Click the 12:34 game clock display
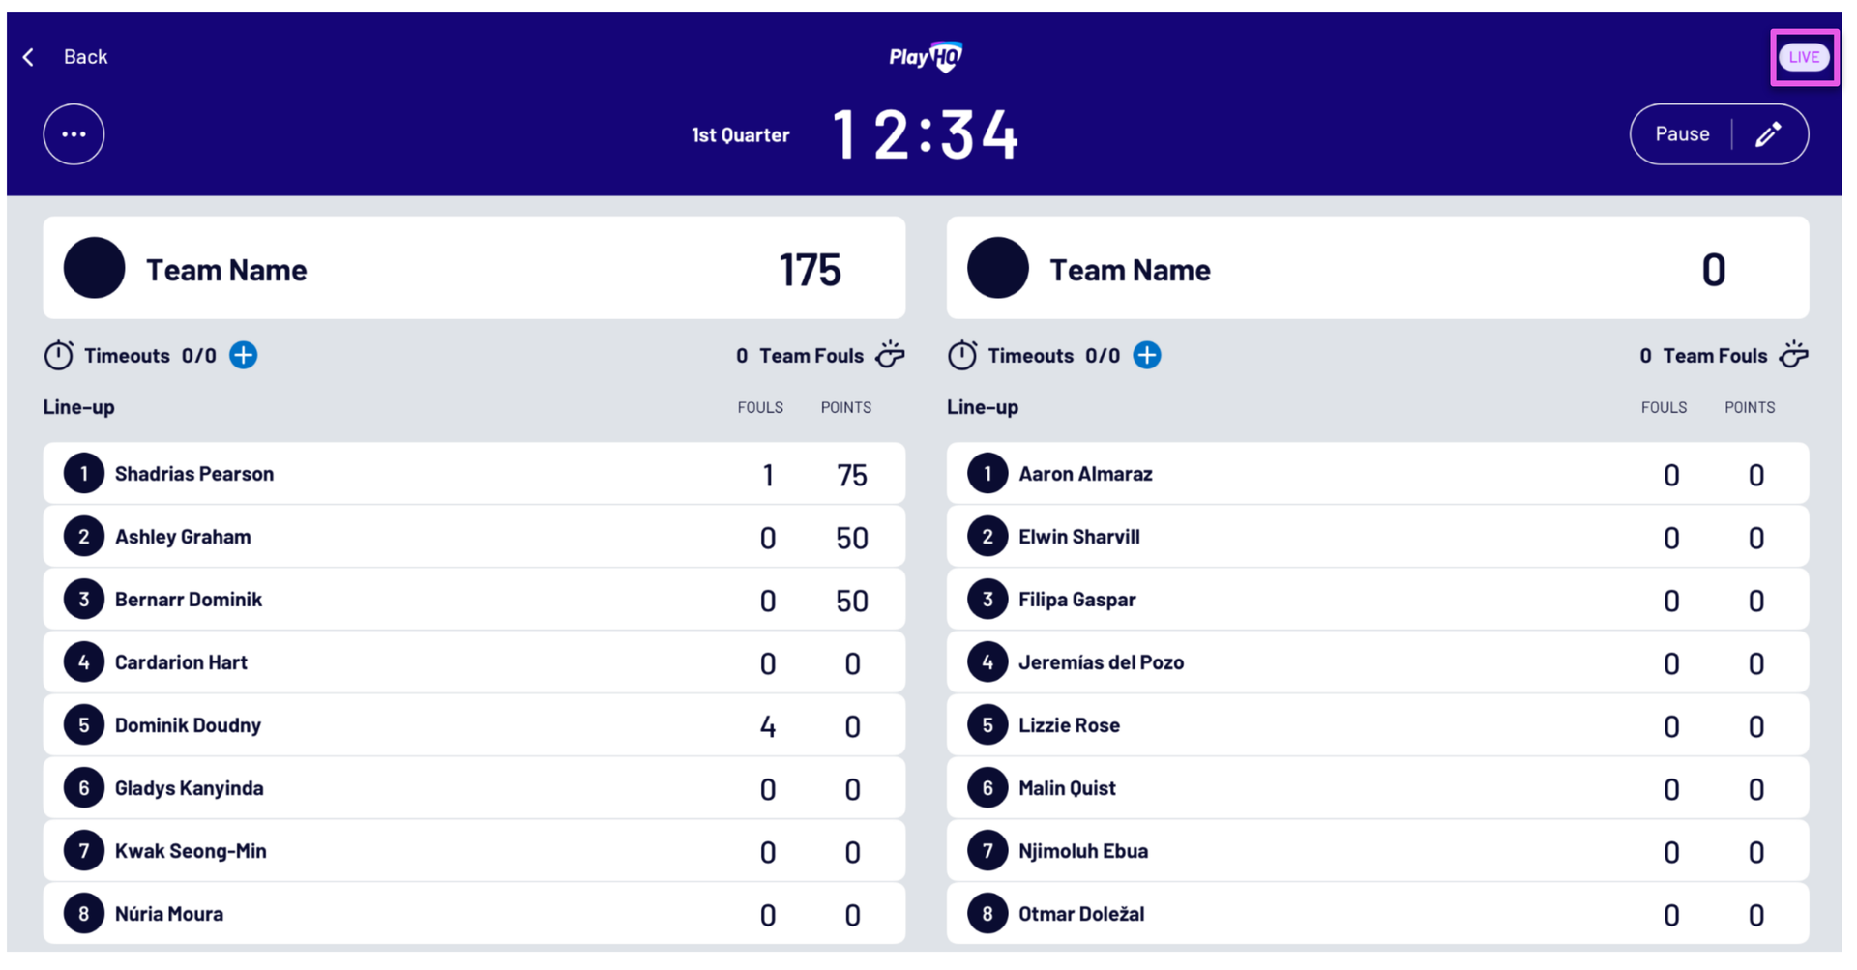 926,134
